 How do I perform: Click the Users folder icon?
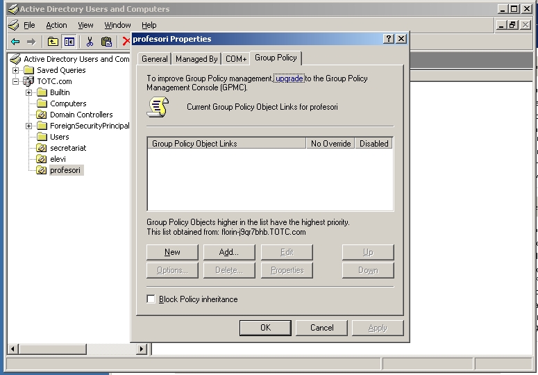pyautogui.click(x=42, y=137)
